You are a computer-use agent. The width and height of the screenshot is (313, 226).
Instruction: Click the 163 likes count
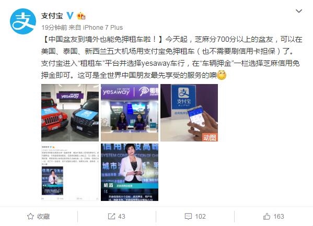(279, 217)
